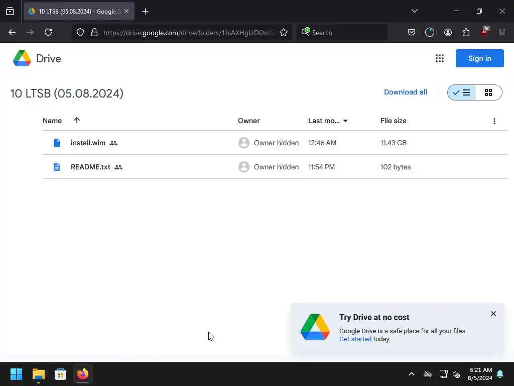The image size is (514, 386).
Task: Click the shared icon next to README.txt
Action: coord(118,167)
